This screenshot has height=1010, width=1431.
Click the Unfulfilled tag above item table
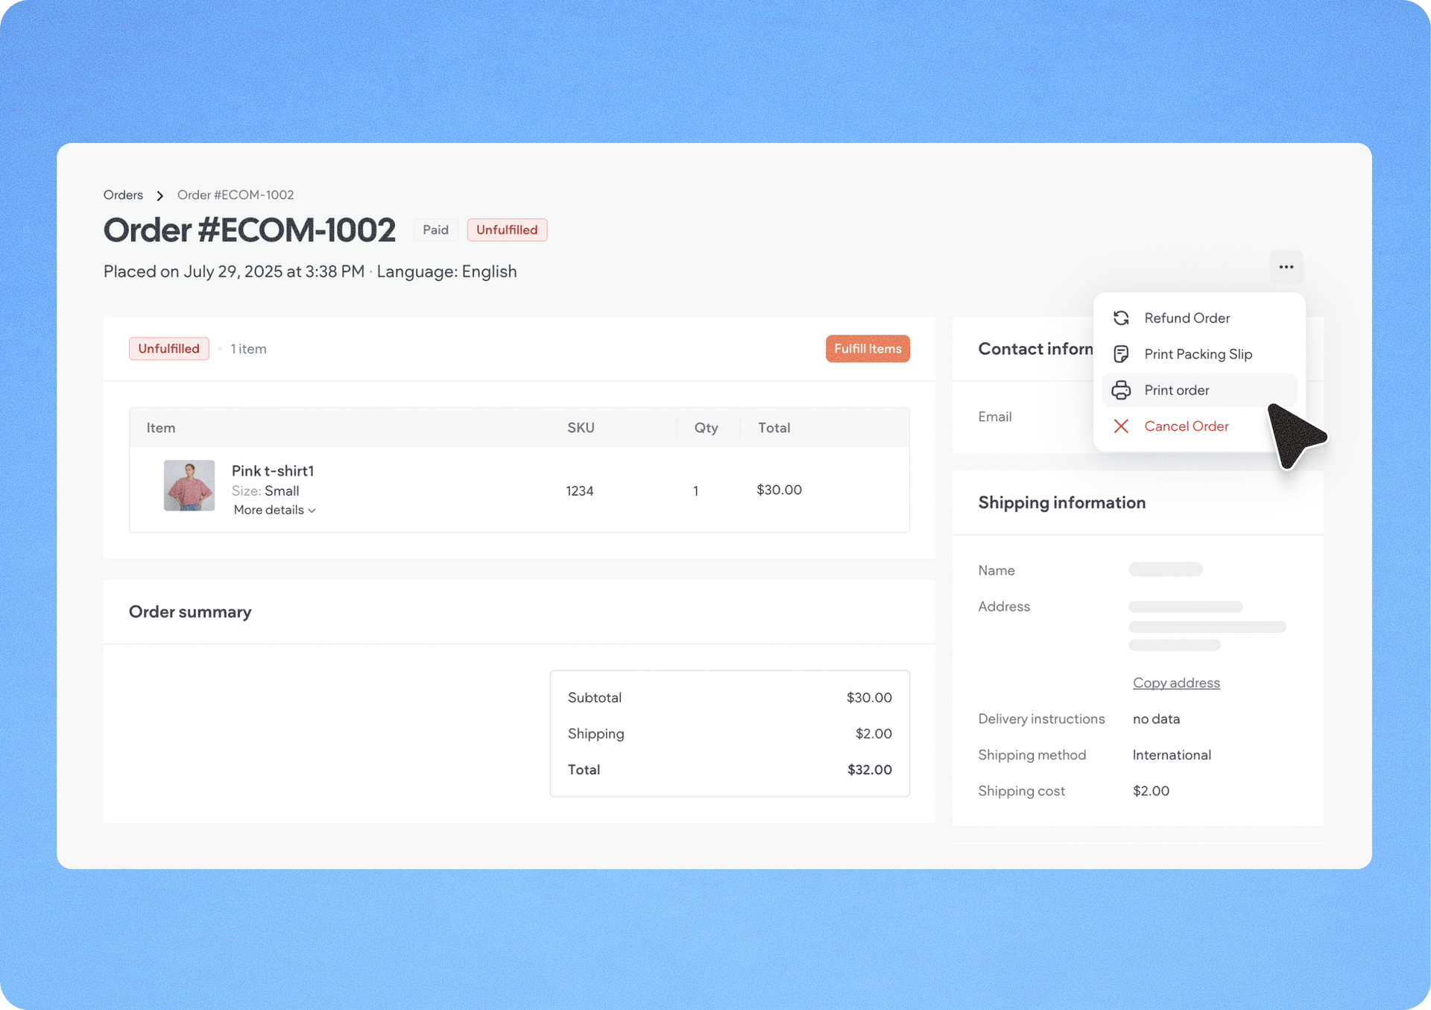pos(168,349)
